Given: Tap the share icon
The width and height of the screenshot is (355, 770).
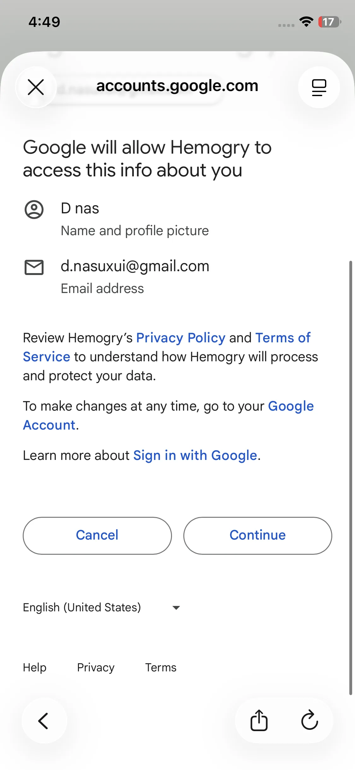Looking at the screenshot, I should pos(259,721).
